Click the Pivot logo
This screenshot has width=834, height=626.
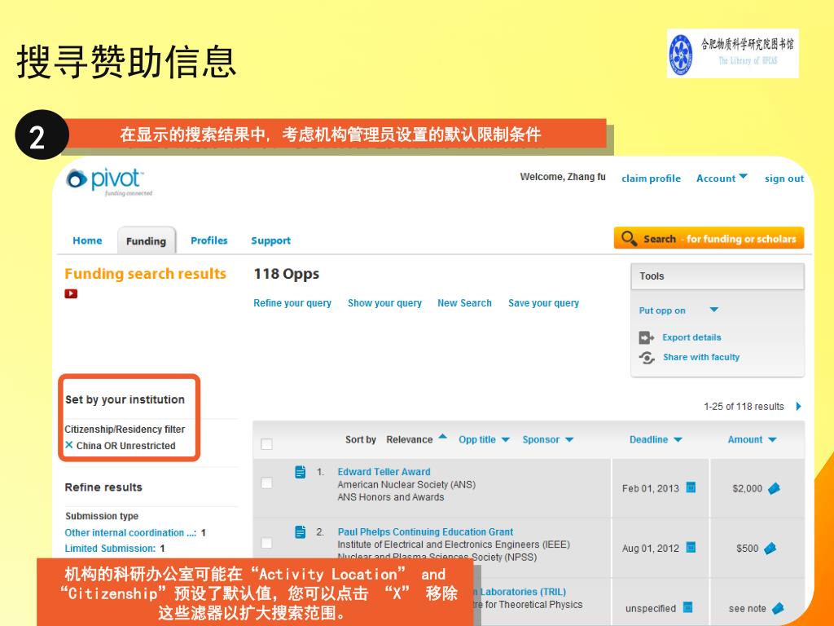point(109,182)
